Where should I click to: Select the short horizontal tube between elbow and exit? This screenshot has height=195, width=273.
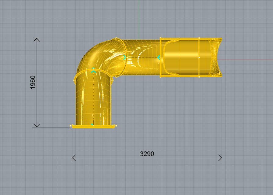[x=142, y=57]
